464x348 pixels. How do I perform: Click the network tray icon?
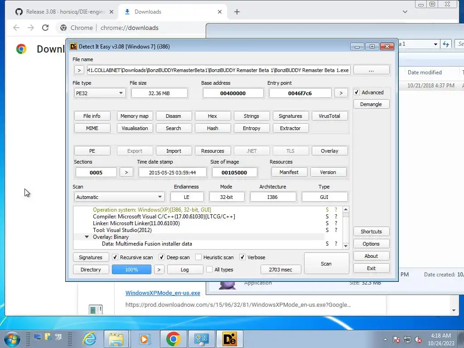pyautogui.click(x=407, y=339)
